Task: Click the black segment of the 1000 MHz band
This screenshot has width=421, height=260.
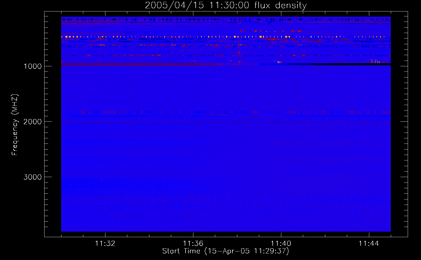Action: point(351,64)
